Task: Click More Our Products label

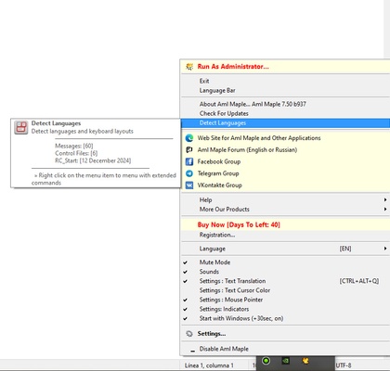Action: (224, 209)
